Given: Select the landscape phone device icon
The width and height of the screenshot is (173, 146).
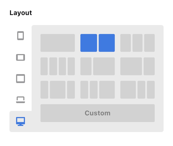Looking at the screenshot, I should point(21,57).
